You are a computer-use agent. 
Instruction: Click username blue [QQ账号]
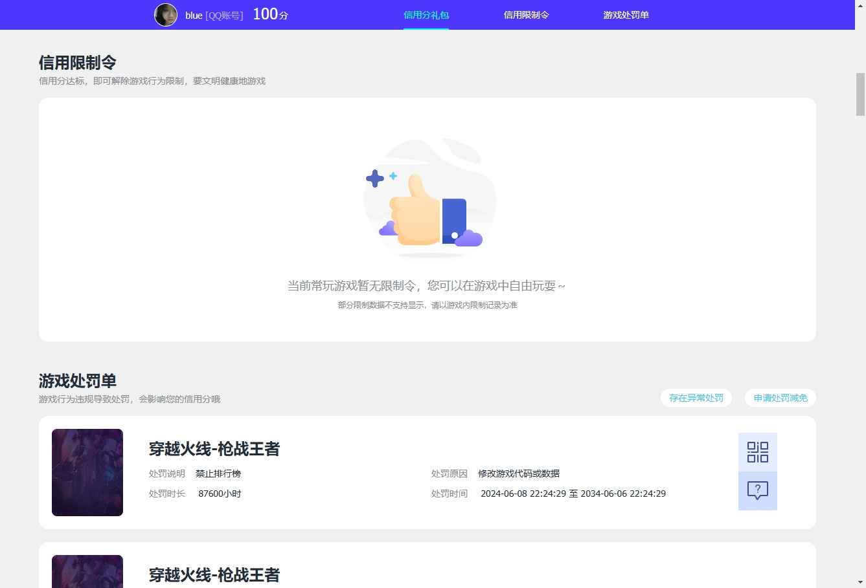[214, 16]
